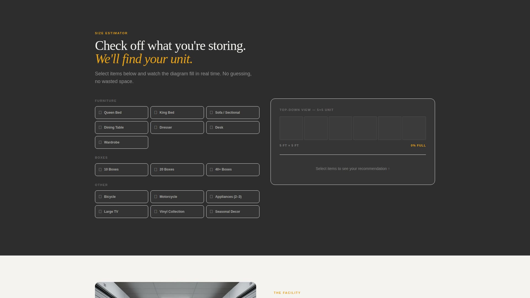Viewport: 530px width, 298px height.
Task: Check the Sofa / Sectional option
Action: pyautogui.click(x=233, y=112)
